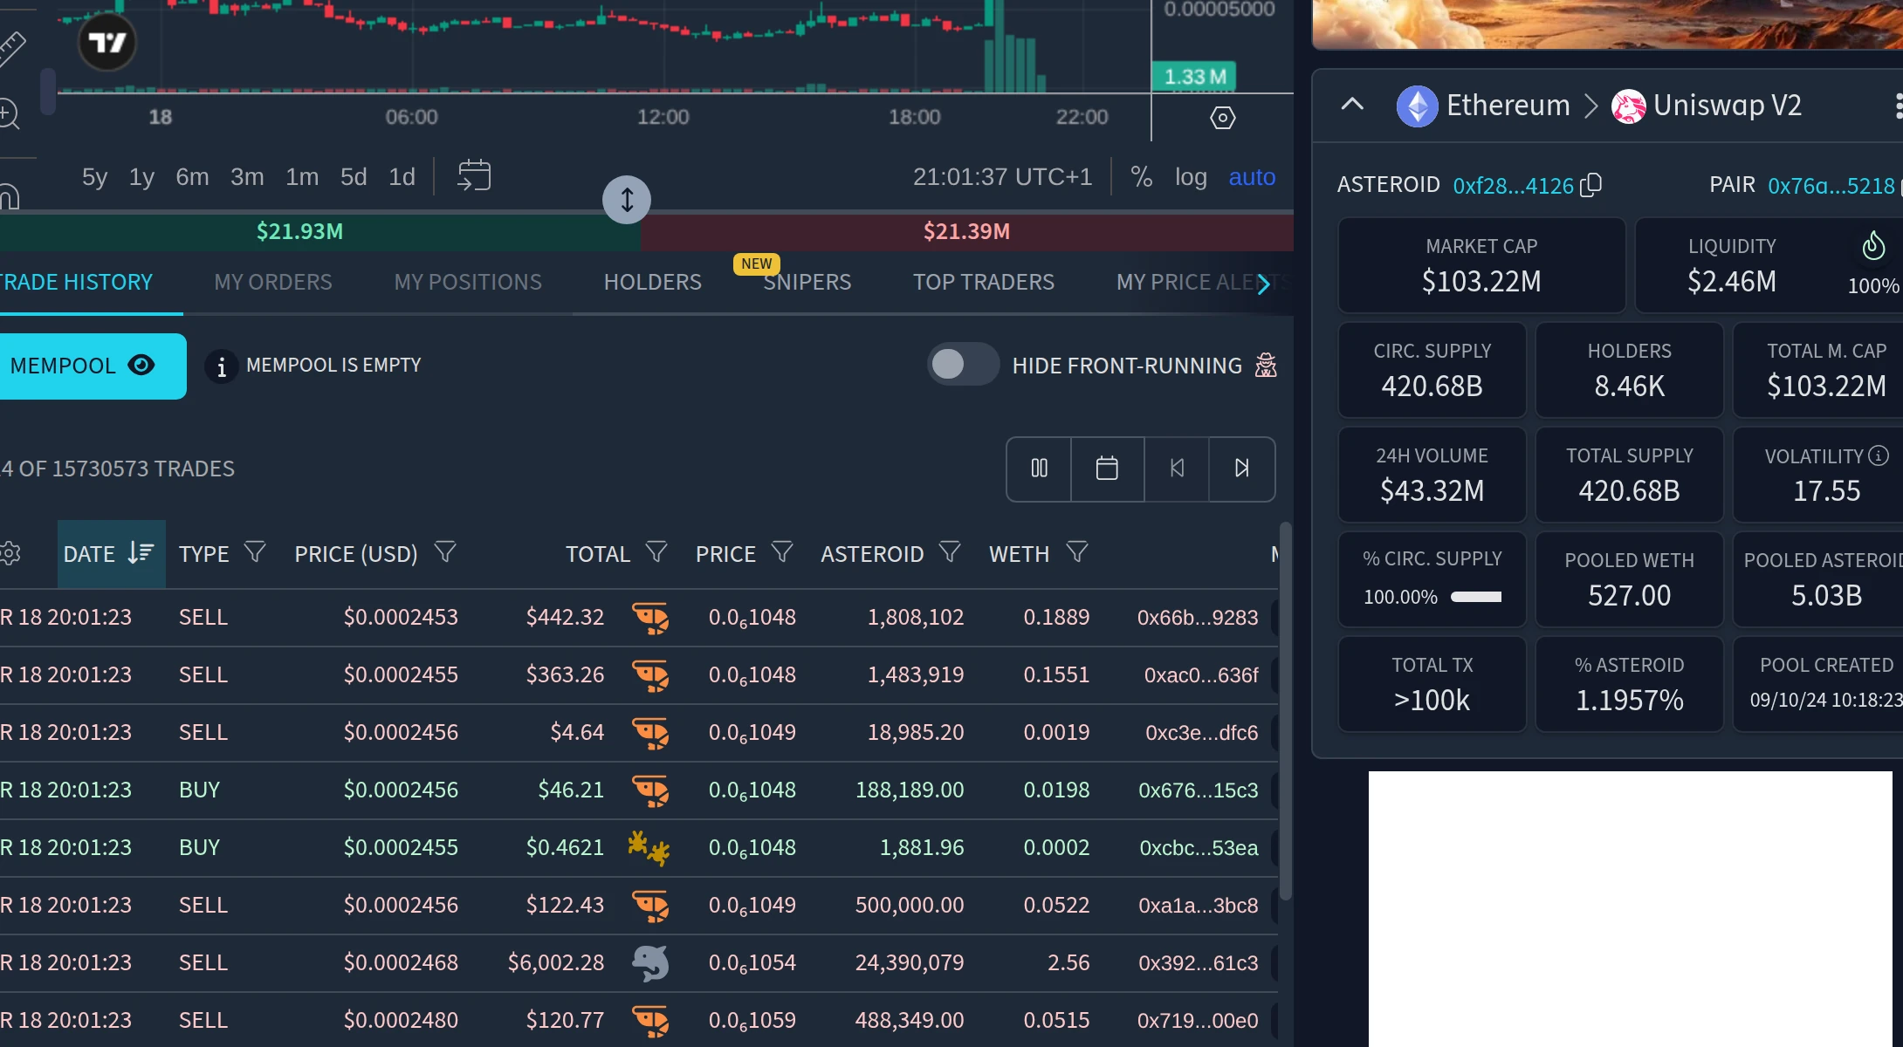Open chart settings hexagon icon

(x=1222, y=118)
